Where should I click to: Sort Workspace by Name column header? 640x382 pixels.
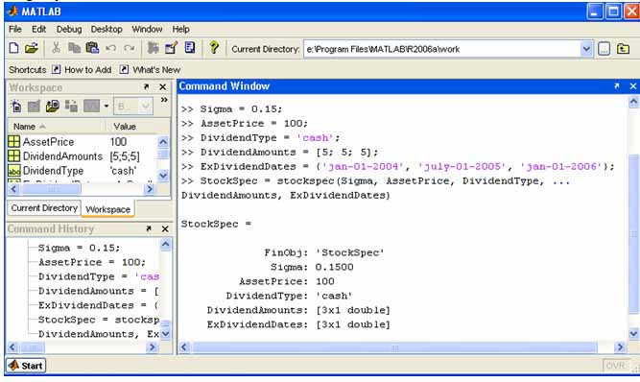click(x=57, y=127)
